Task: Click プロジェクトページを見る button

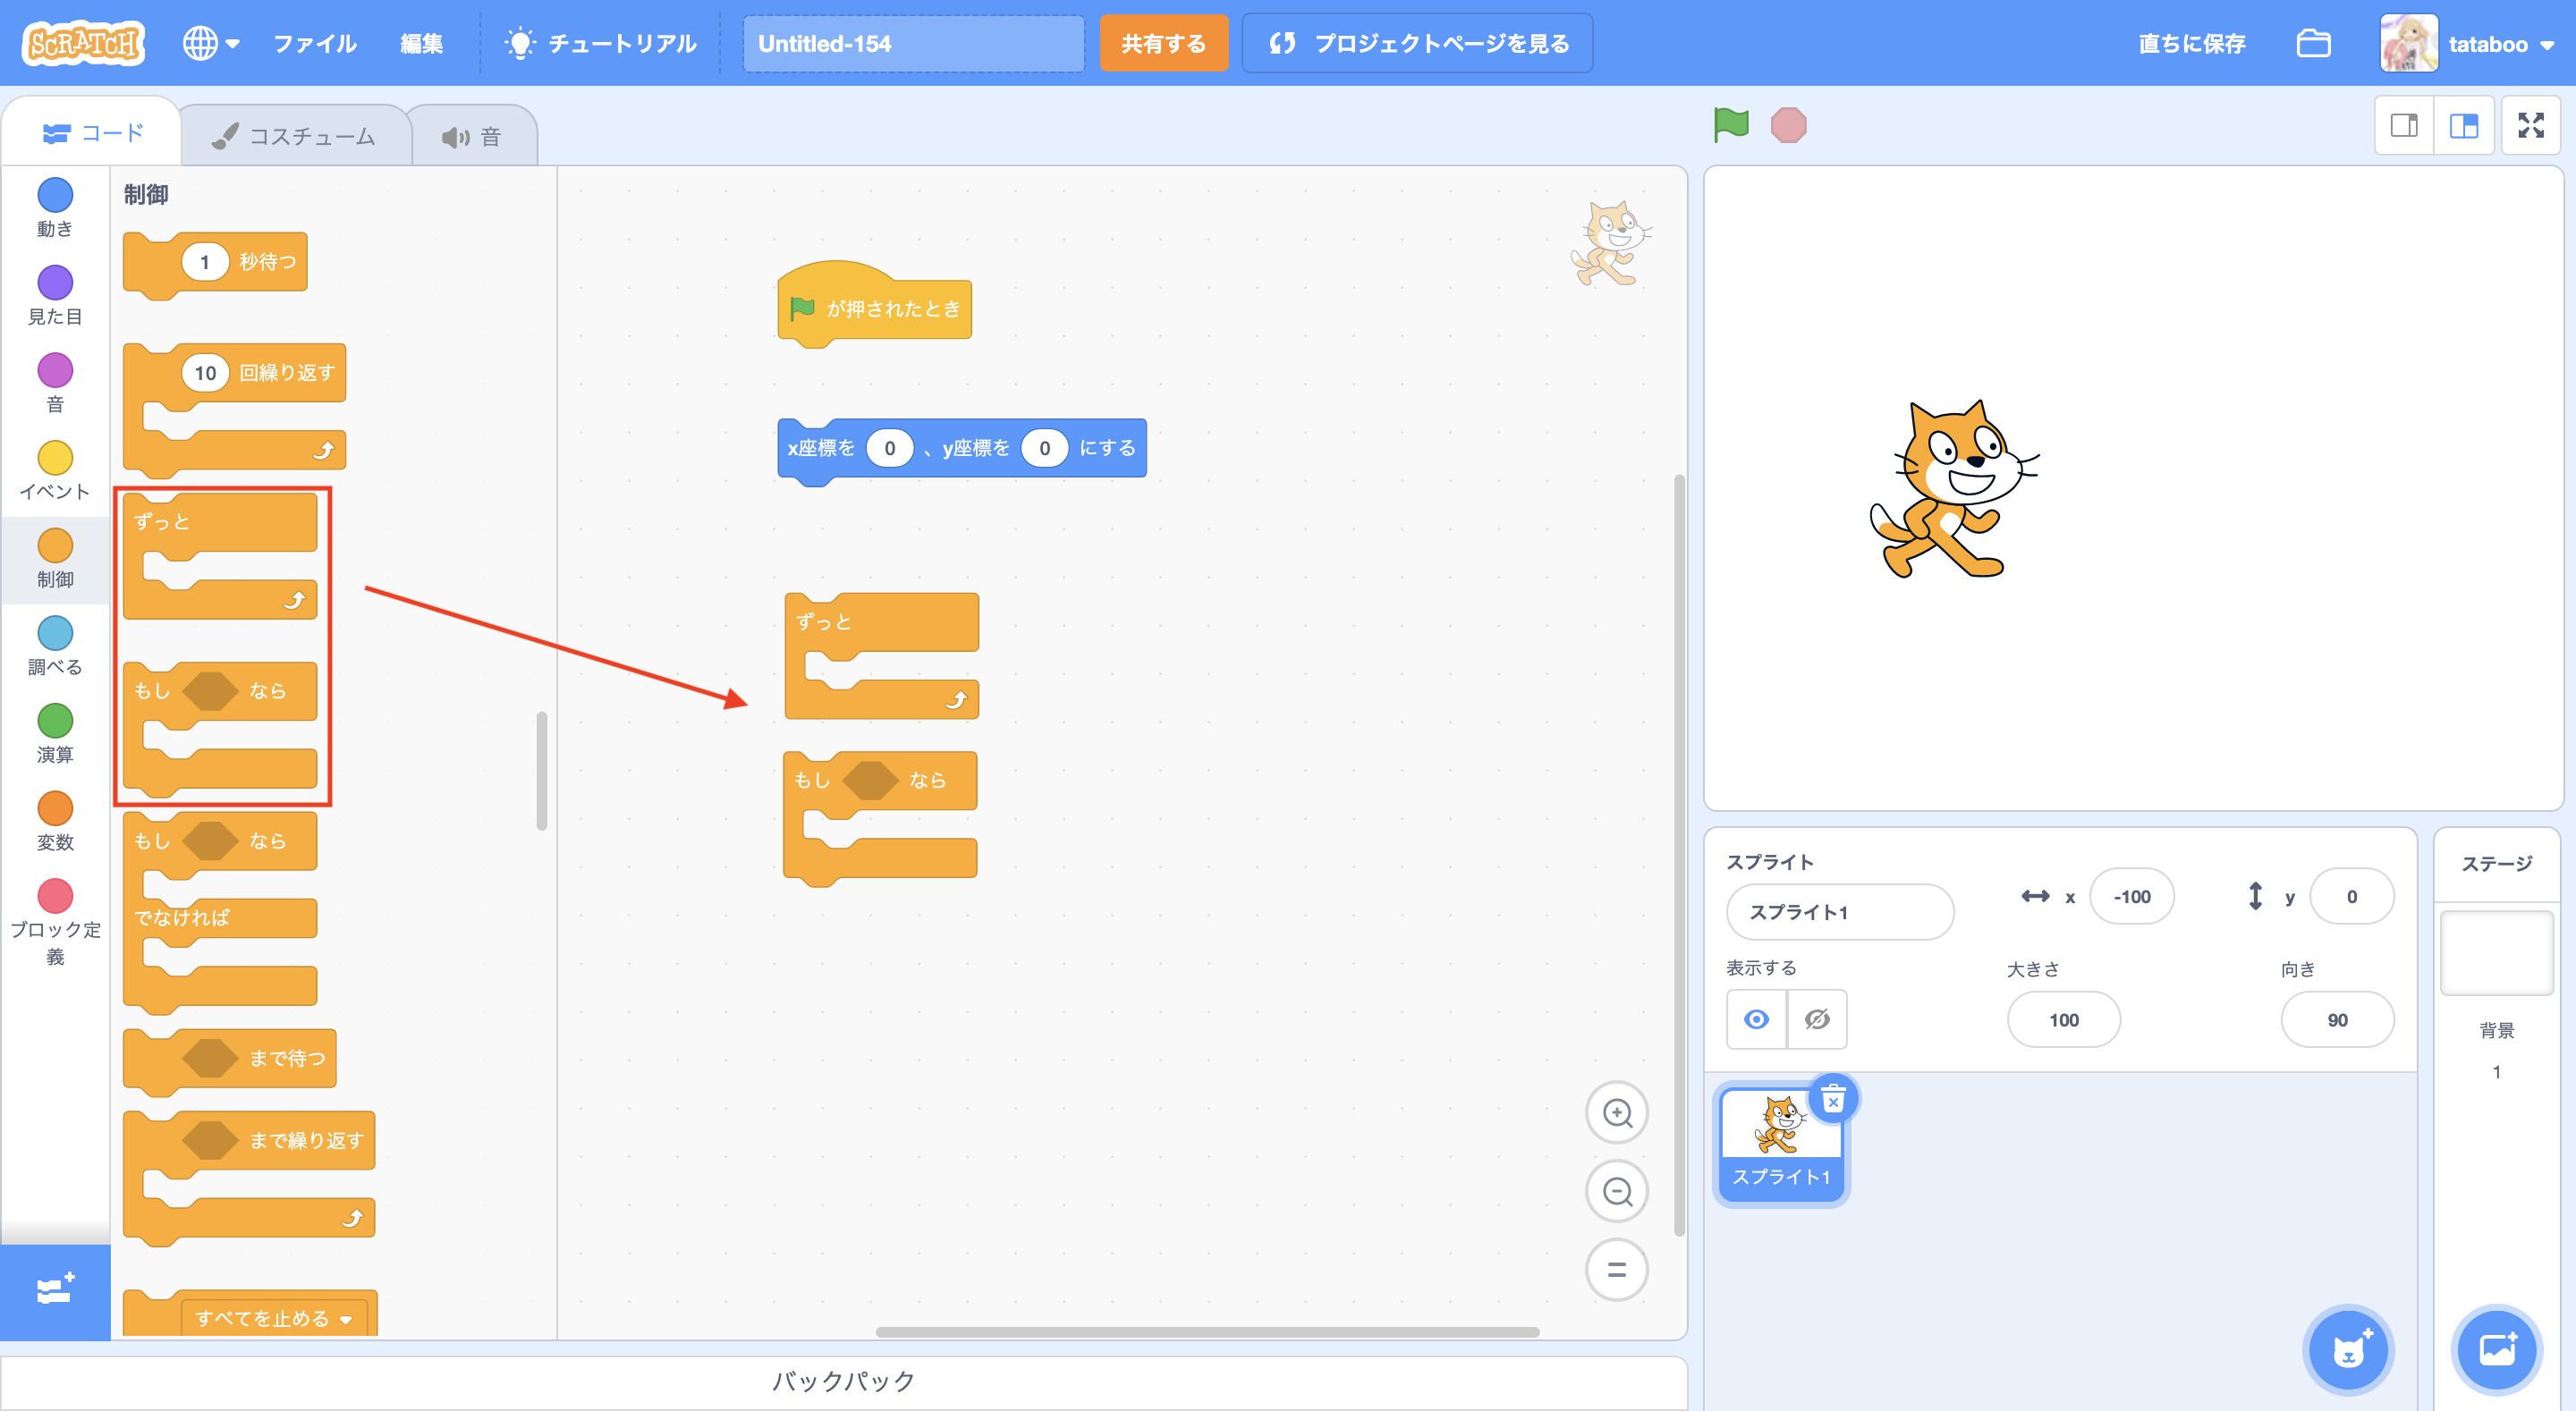Action: click(x=1417, y=44)
